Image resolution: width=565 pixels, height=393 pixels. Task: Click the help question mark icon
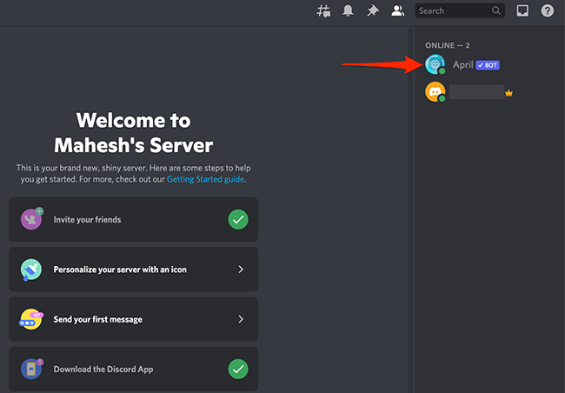548,10
